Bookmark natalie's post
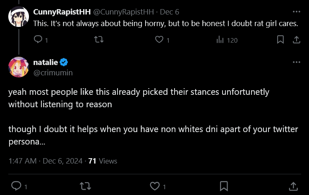 [x=224, y=186]
